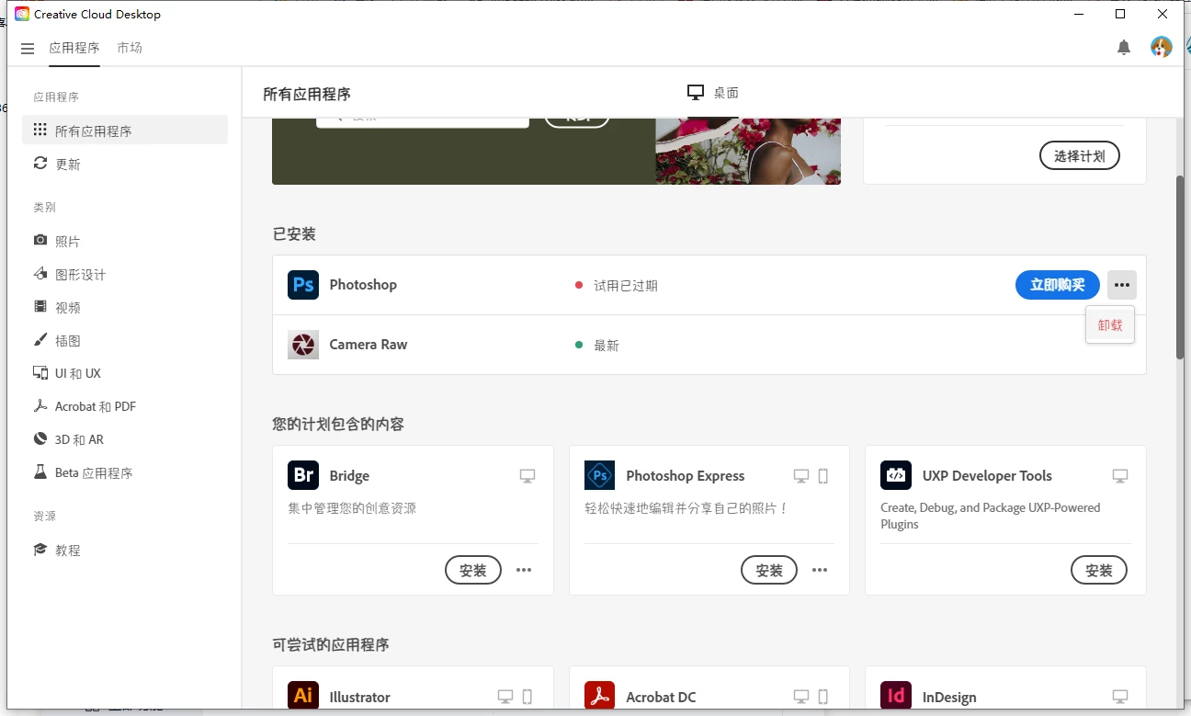Screen dimensions: 1191x716
Task: Click the mobile icon on Illustrator card
Action: click(527, 697)
